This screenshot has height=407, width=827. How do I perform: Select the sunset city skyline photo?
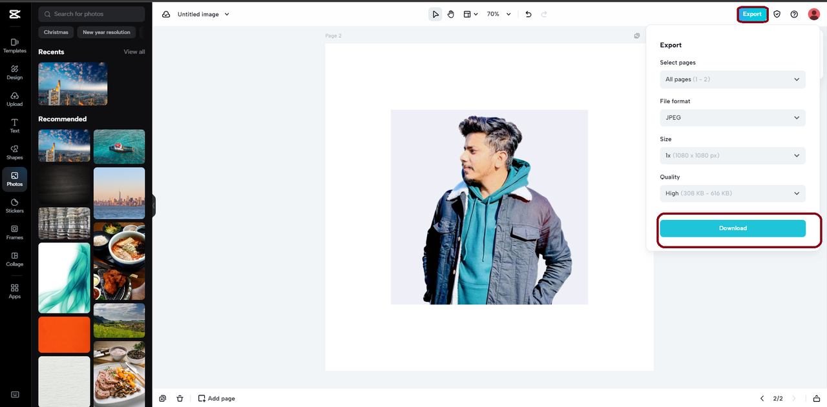coord(120,194)
